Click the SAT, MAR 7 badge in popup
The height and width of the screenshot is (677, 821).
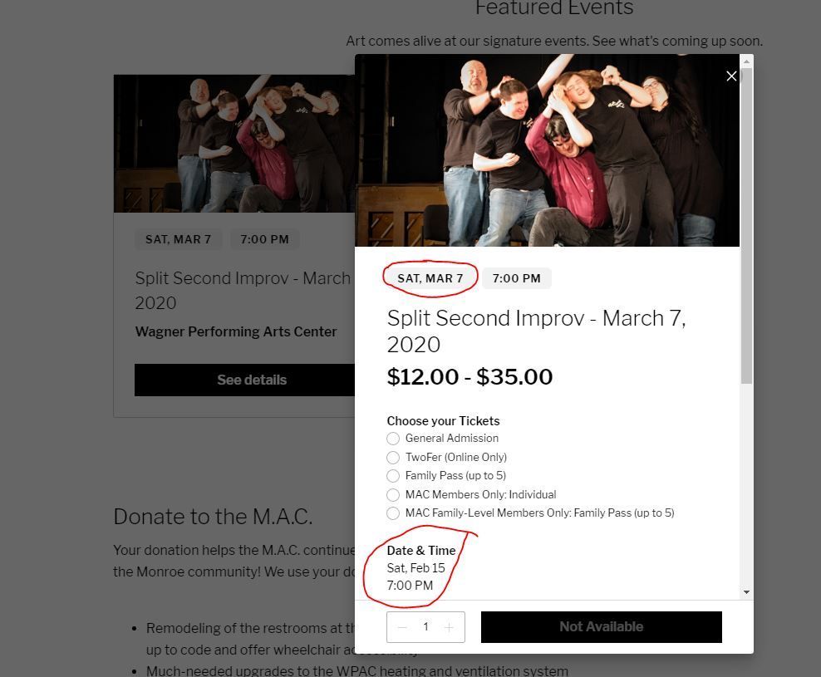click(430, 278)
